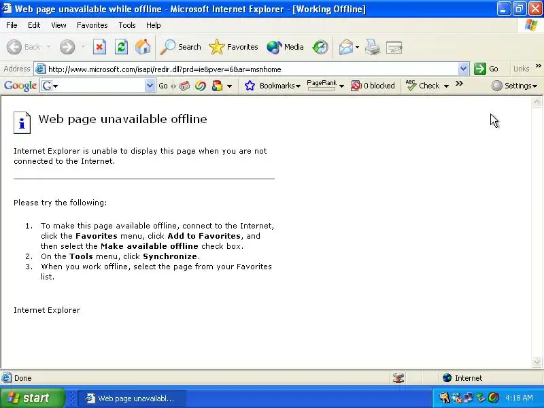
Task: Click the IE page icon in address bar
Action: pos(41,69)
